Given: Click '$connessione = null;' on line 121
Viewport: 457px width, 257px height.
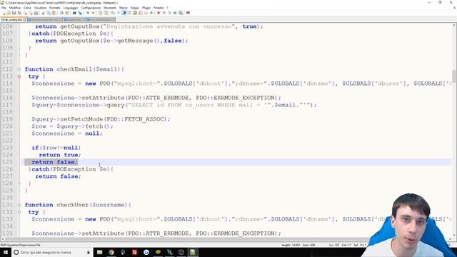Looking at the screenshot, I should pyautogui.click(x=67, y=133).
